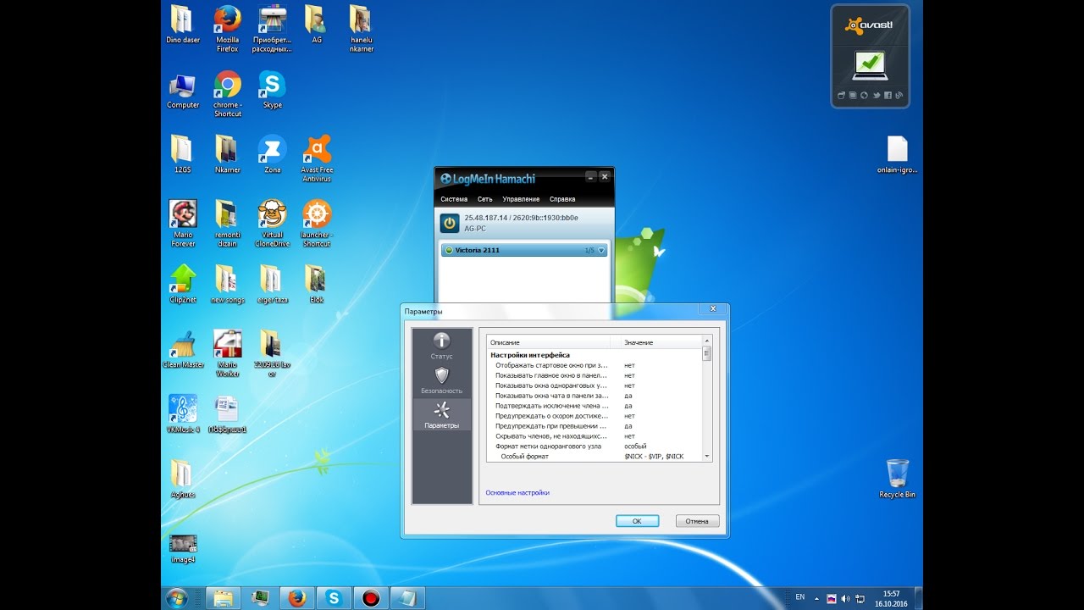This screenshot has width=1084, height=610.
Task: Open the Zona desktop icon
Action: (272, 154)
